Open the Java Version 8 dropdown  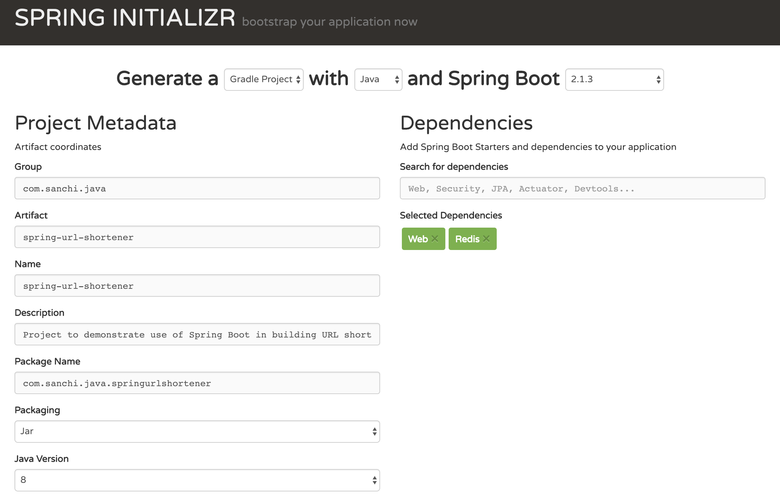[x=197, y=480]
